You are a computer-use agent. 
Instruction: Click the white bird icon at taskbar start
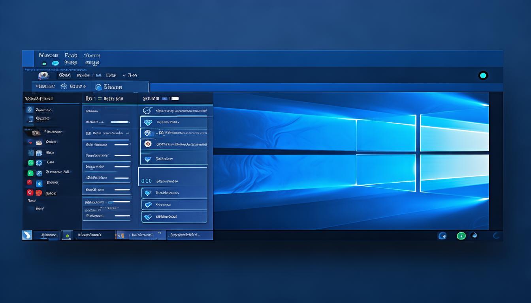coord(27,235)
